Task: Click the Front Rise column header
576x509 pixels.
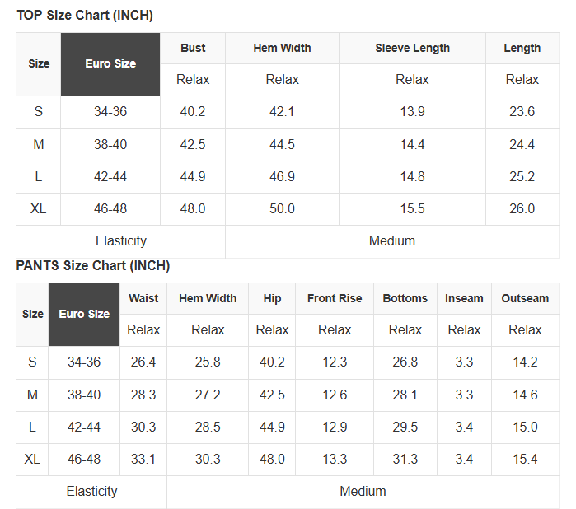Action: [335, 298]
